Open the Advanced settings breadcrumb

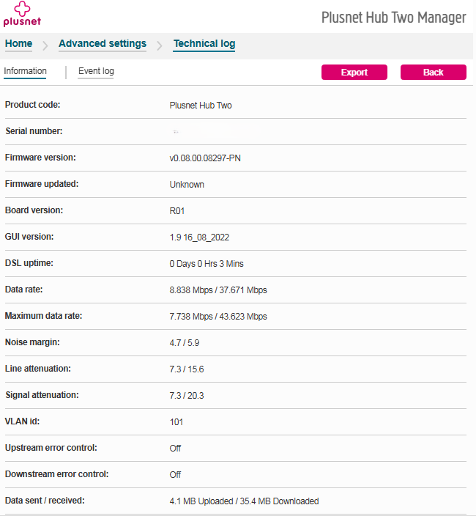coord(103,44)
